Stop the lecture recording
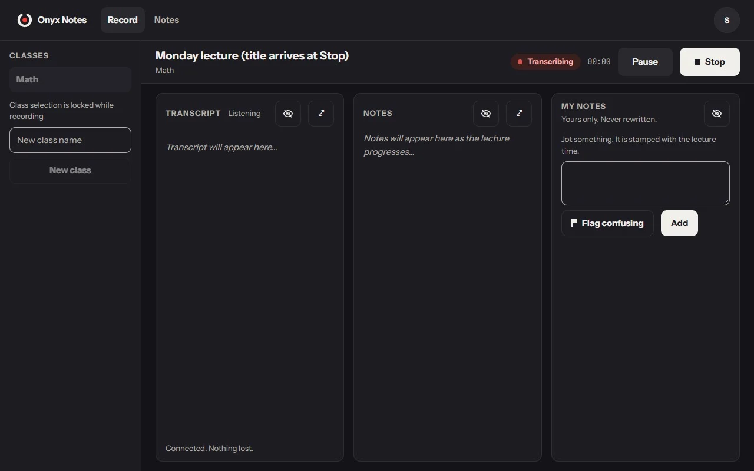The image size is (754, 471). point(710,62)
